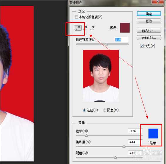Click the 色相(H) hue slider handle

(x=86, y=135)
